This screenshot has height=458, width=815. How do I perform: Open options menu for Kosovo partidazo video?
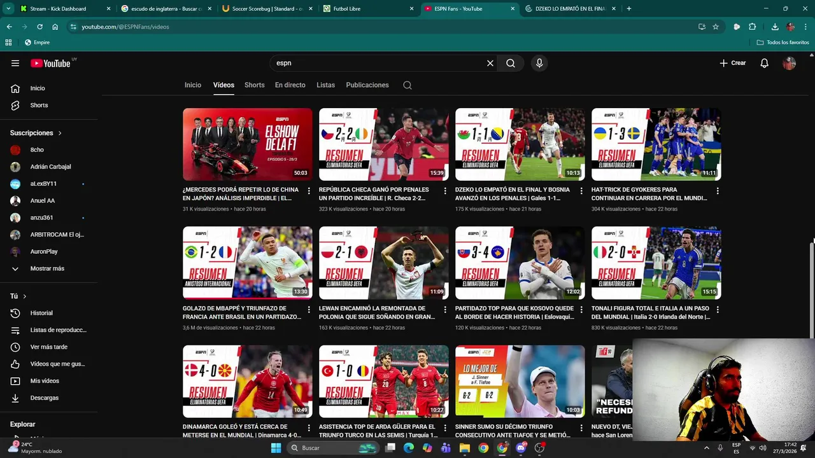click(581, 310)
